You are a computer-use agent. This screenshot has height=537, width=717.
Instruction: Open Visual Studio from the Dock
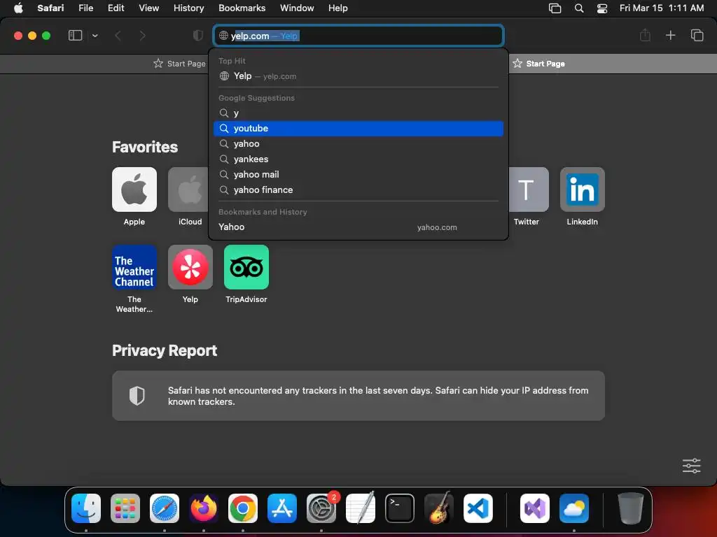535,508
